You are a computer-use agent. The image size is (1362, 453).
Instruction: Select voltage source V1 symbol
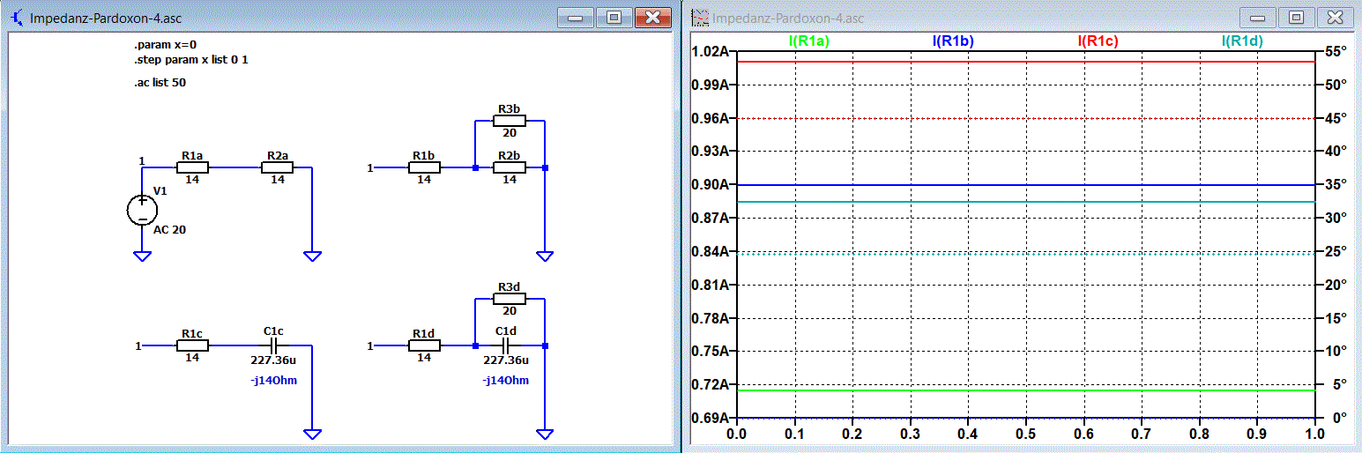142,210
